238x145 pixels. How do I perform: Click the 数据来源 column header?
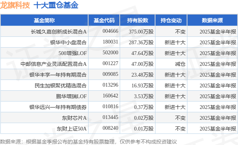pos(212,20)
